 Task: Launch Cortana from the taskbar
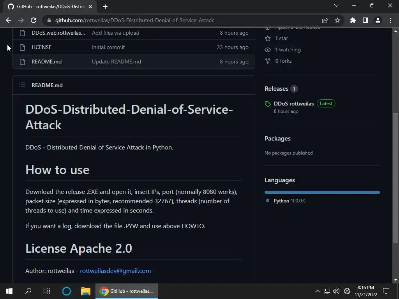coord(66,291)
